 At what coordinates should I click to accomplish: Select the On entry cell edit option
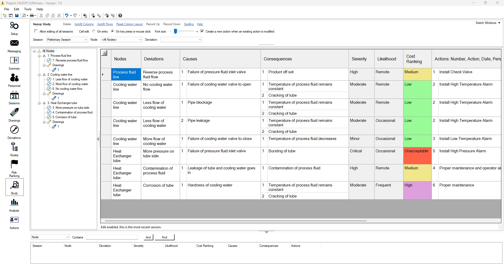pos(94,31)
